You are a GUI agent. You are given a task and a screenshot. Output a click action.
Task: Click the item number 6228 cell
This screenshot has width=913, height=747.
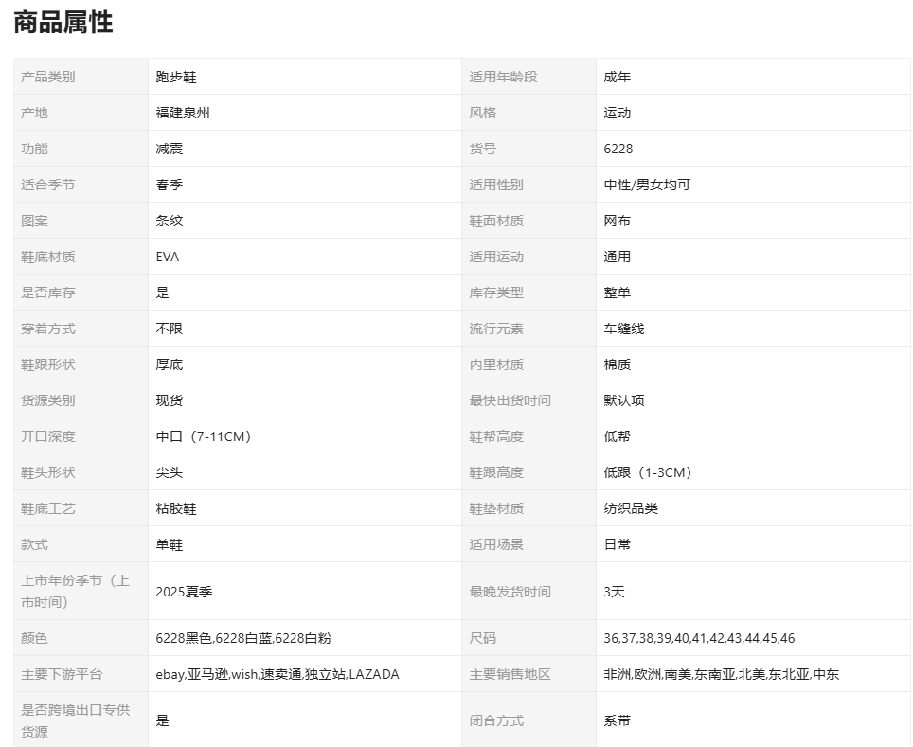tap(618, 149)
